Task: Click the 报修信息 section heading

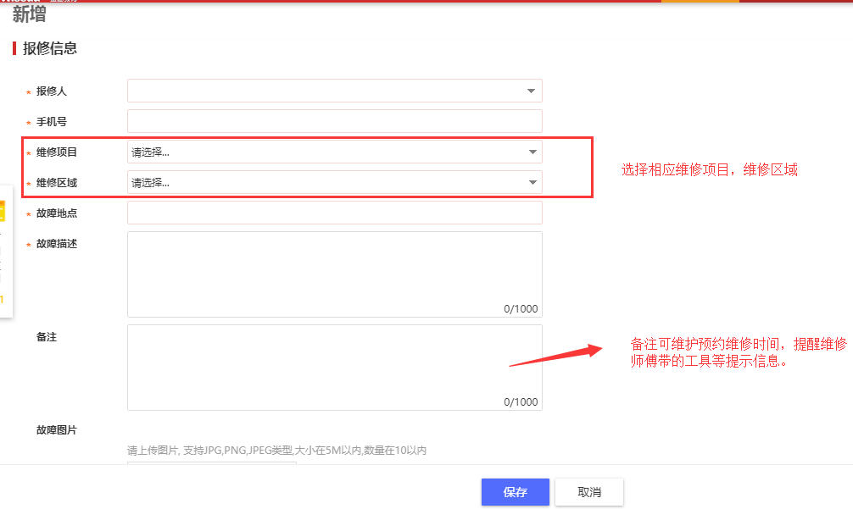Action: (50, 48)
